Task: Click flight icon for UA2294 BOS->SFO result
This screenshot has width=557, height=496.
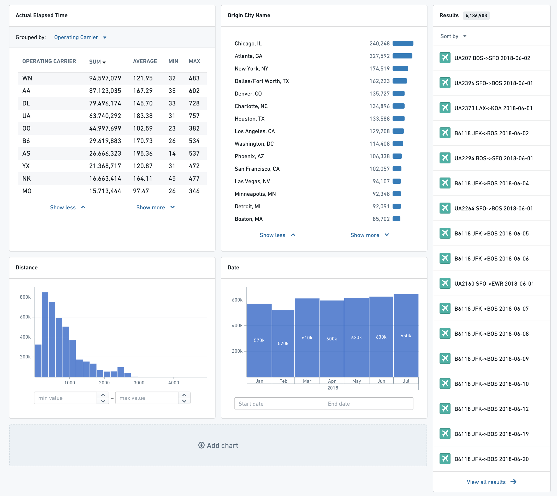Action: (445, 158)
